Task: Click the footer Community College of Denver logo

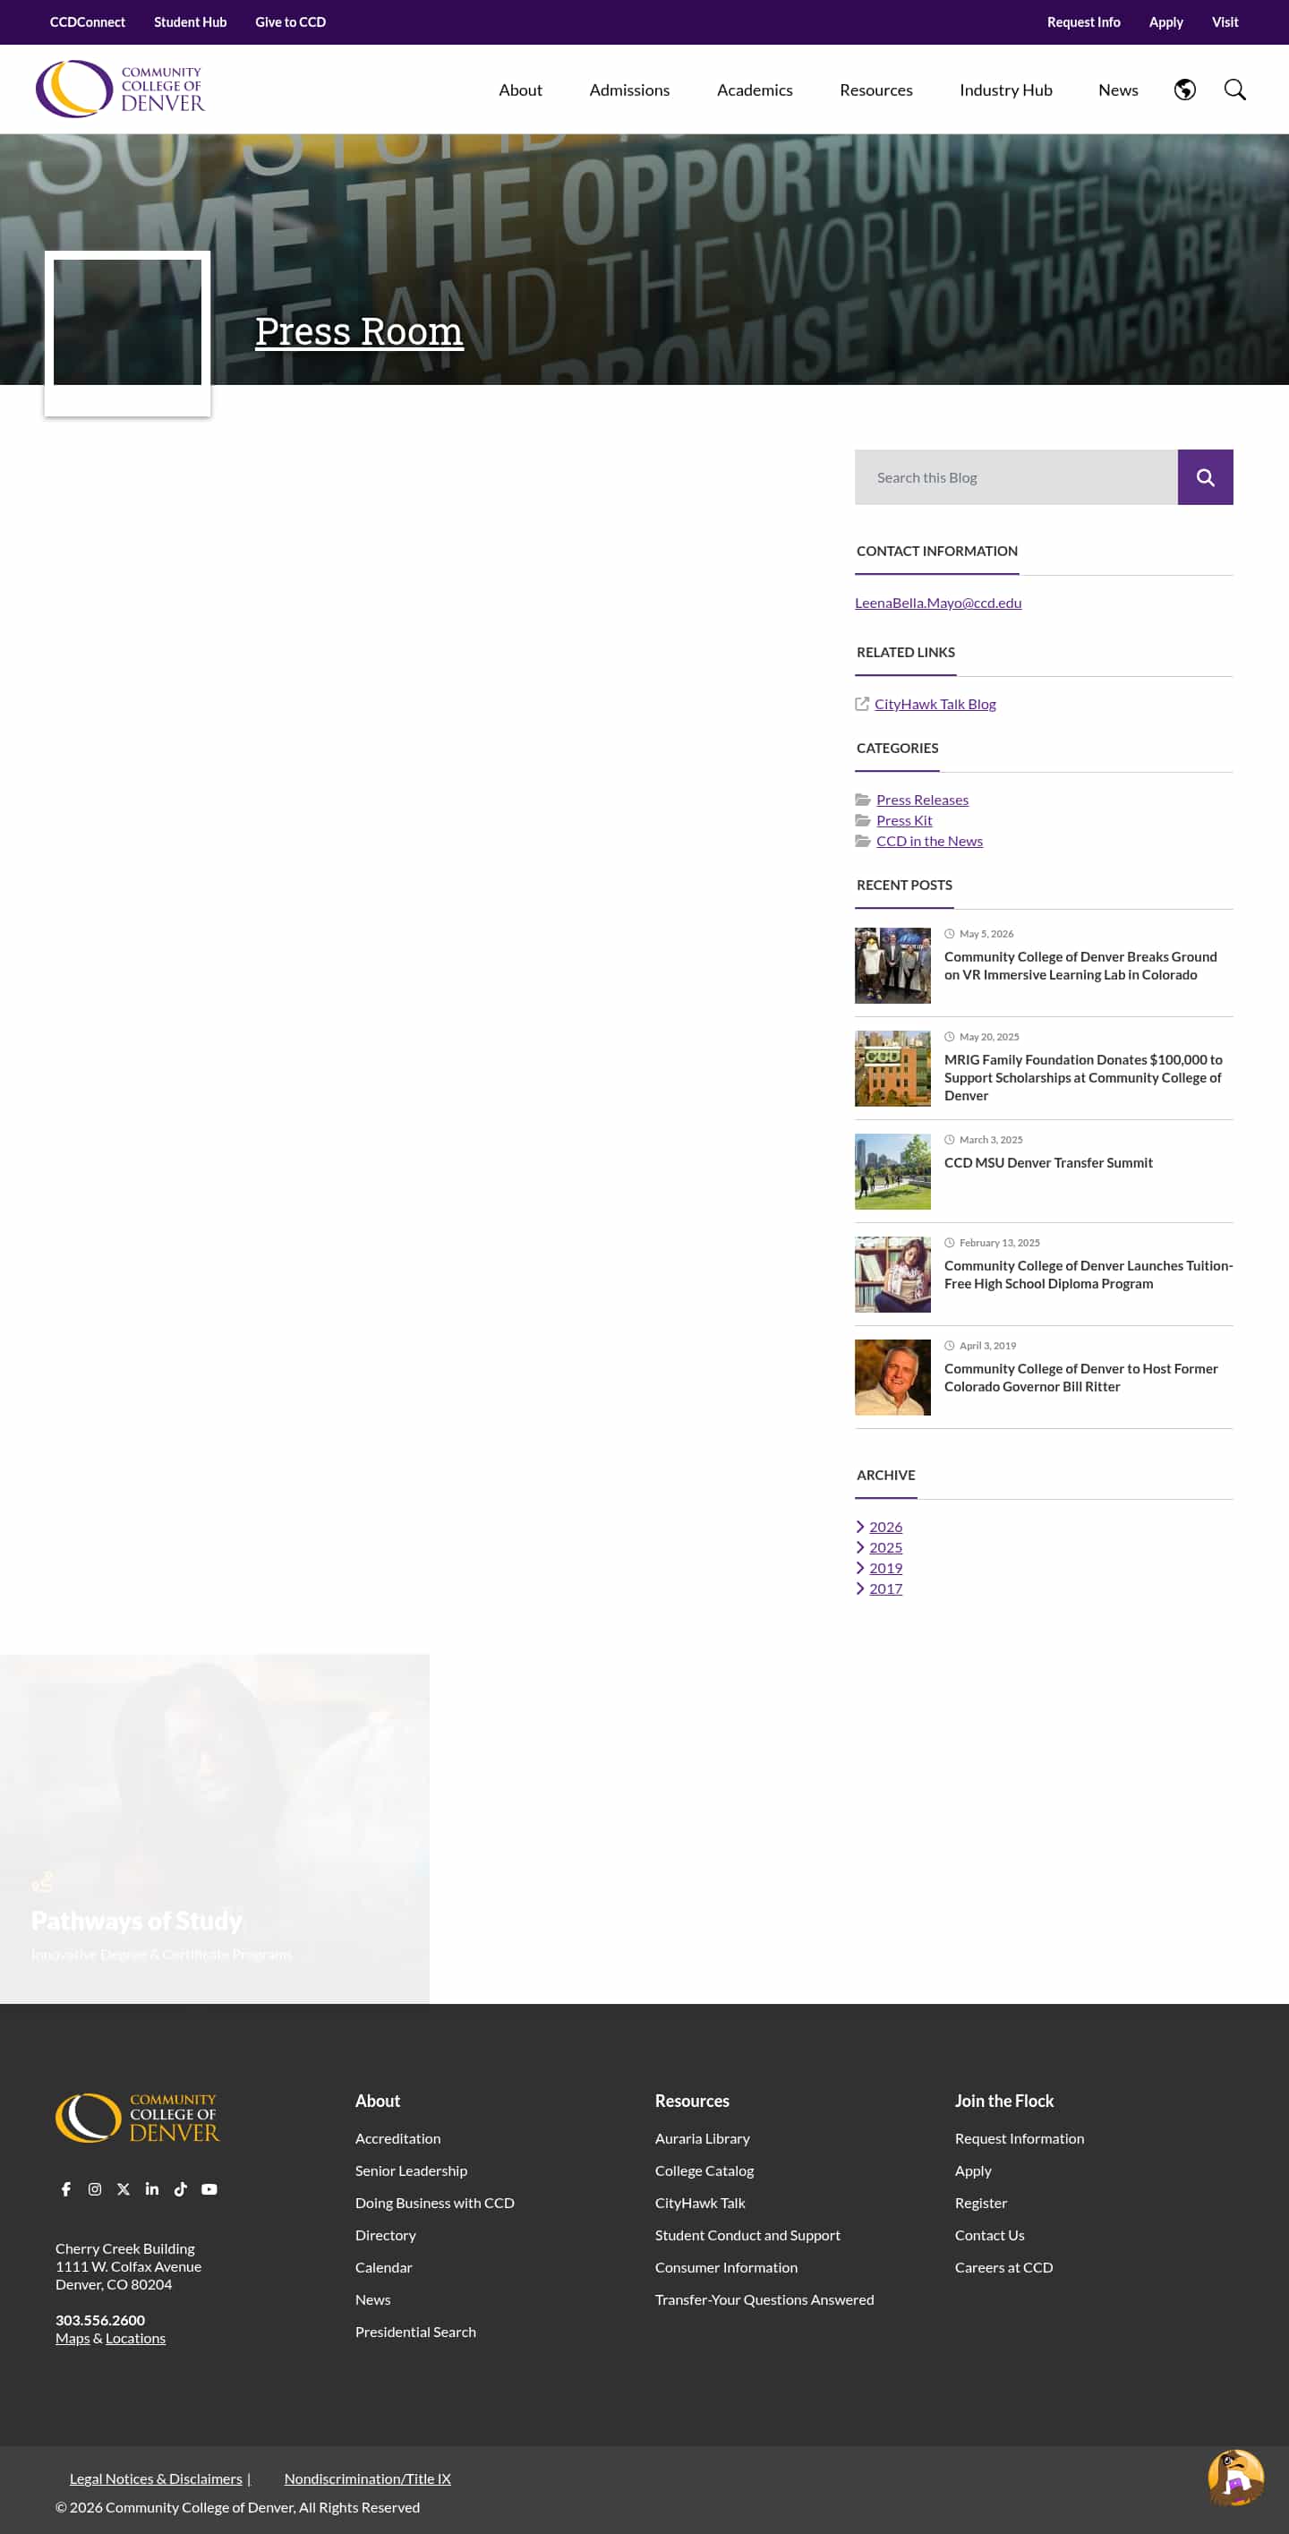Action: [138, 2117]
